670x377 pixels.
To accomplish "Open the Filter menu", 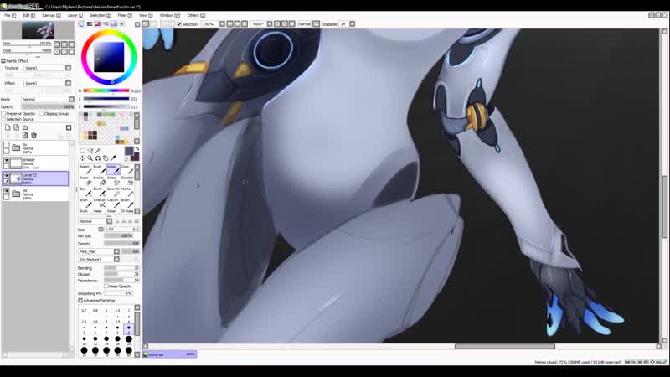I will tap(124, 15).
